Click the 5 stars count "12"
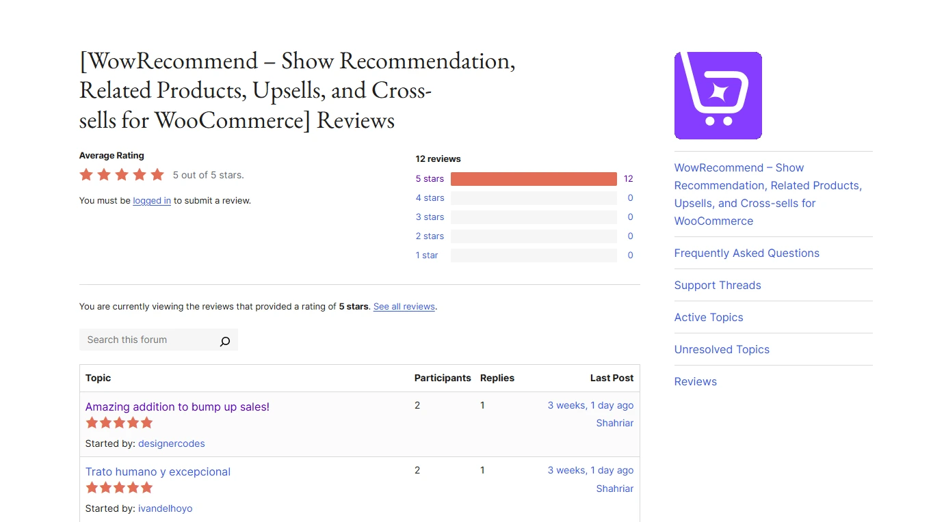The height and width of the screenshot is (522, 931). coord(629,179)
